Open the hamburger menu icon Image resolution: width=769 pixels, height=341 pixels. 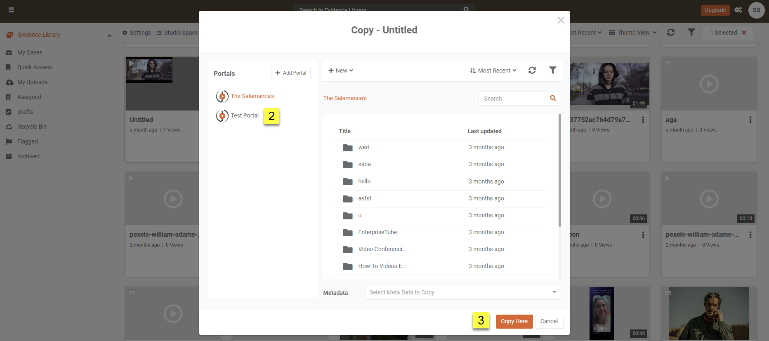click(x=11, y=10)
